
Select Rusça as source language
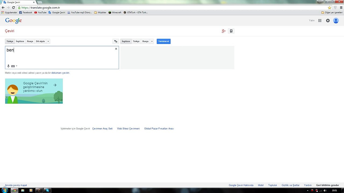pos(30,41)
